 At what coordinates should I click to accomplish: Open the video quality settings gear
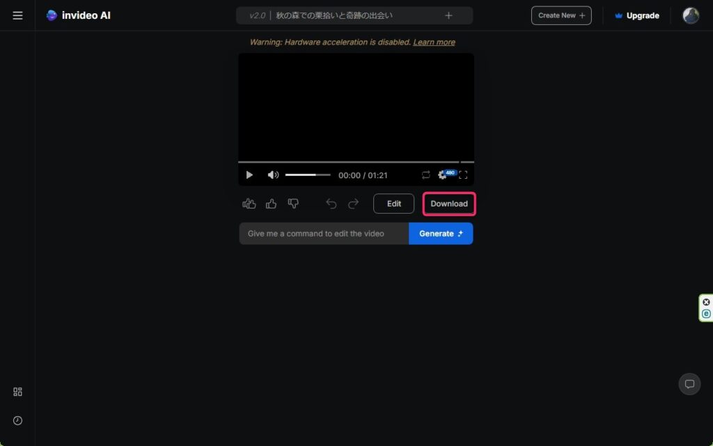[443, 175]
